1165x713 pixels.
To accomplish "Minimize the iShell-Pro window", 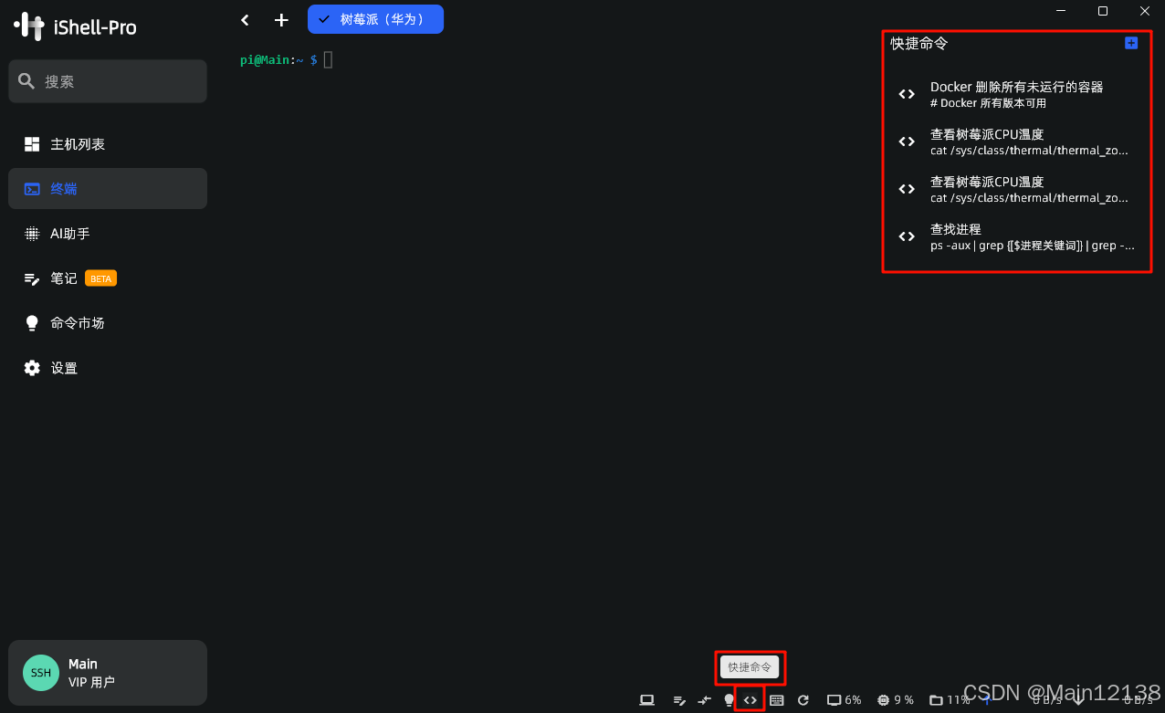I will pyautogui.click(x=1061, y=11).
